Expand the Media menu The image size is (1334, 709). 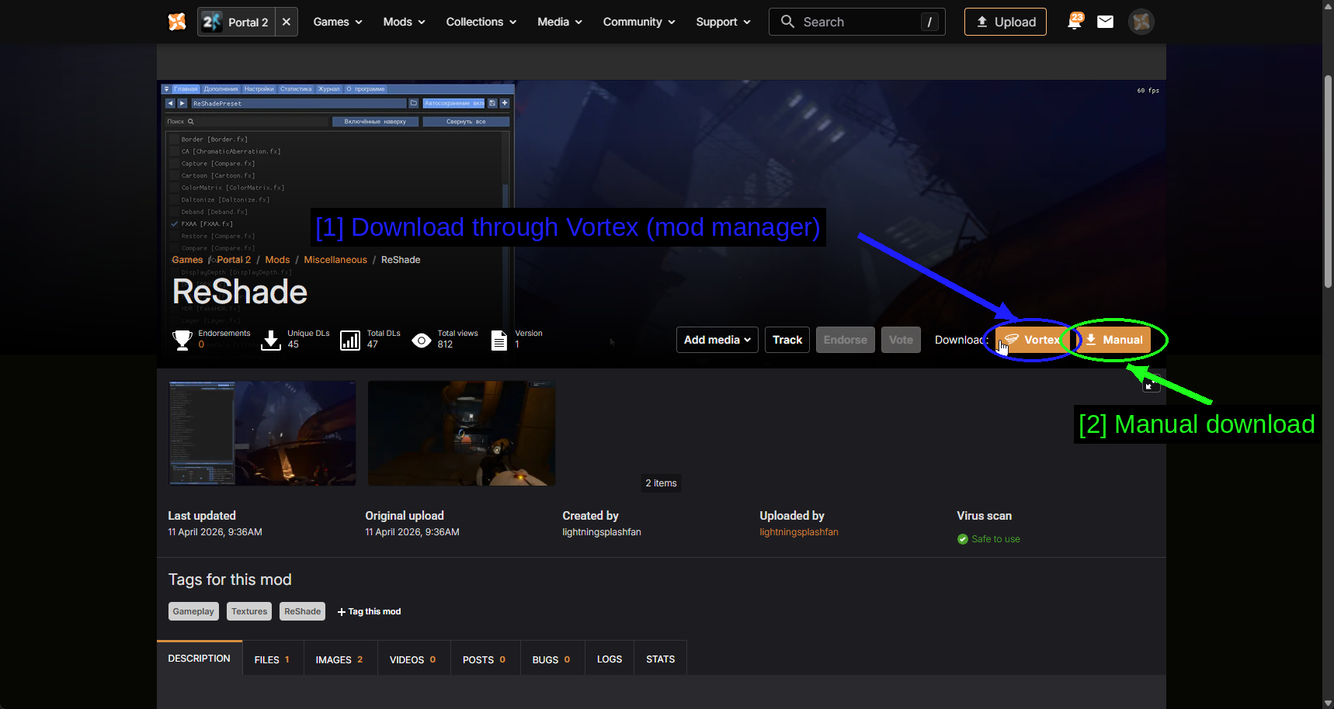[560, 22]
